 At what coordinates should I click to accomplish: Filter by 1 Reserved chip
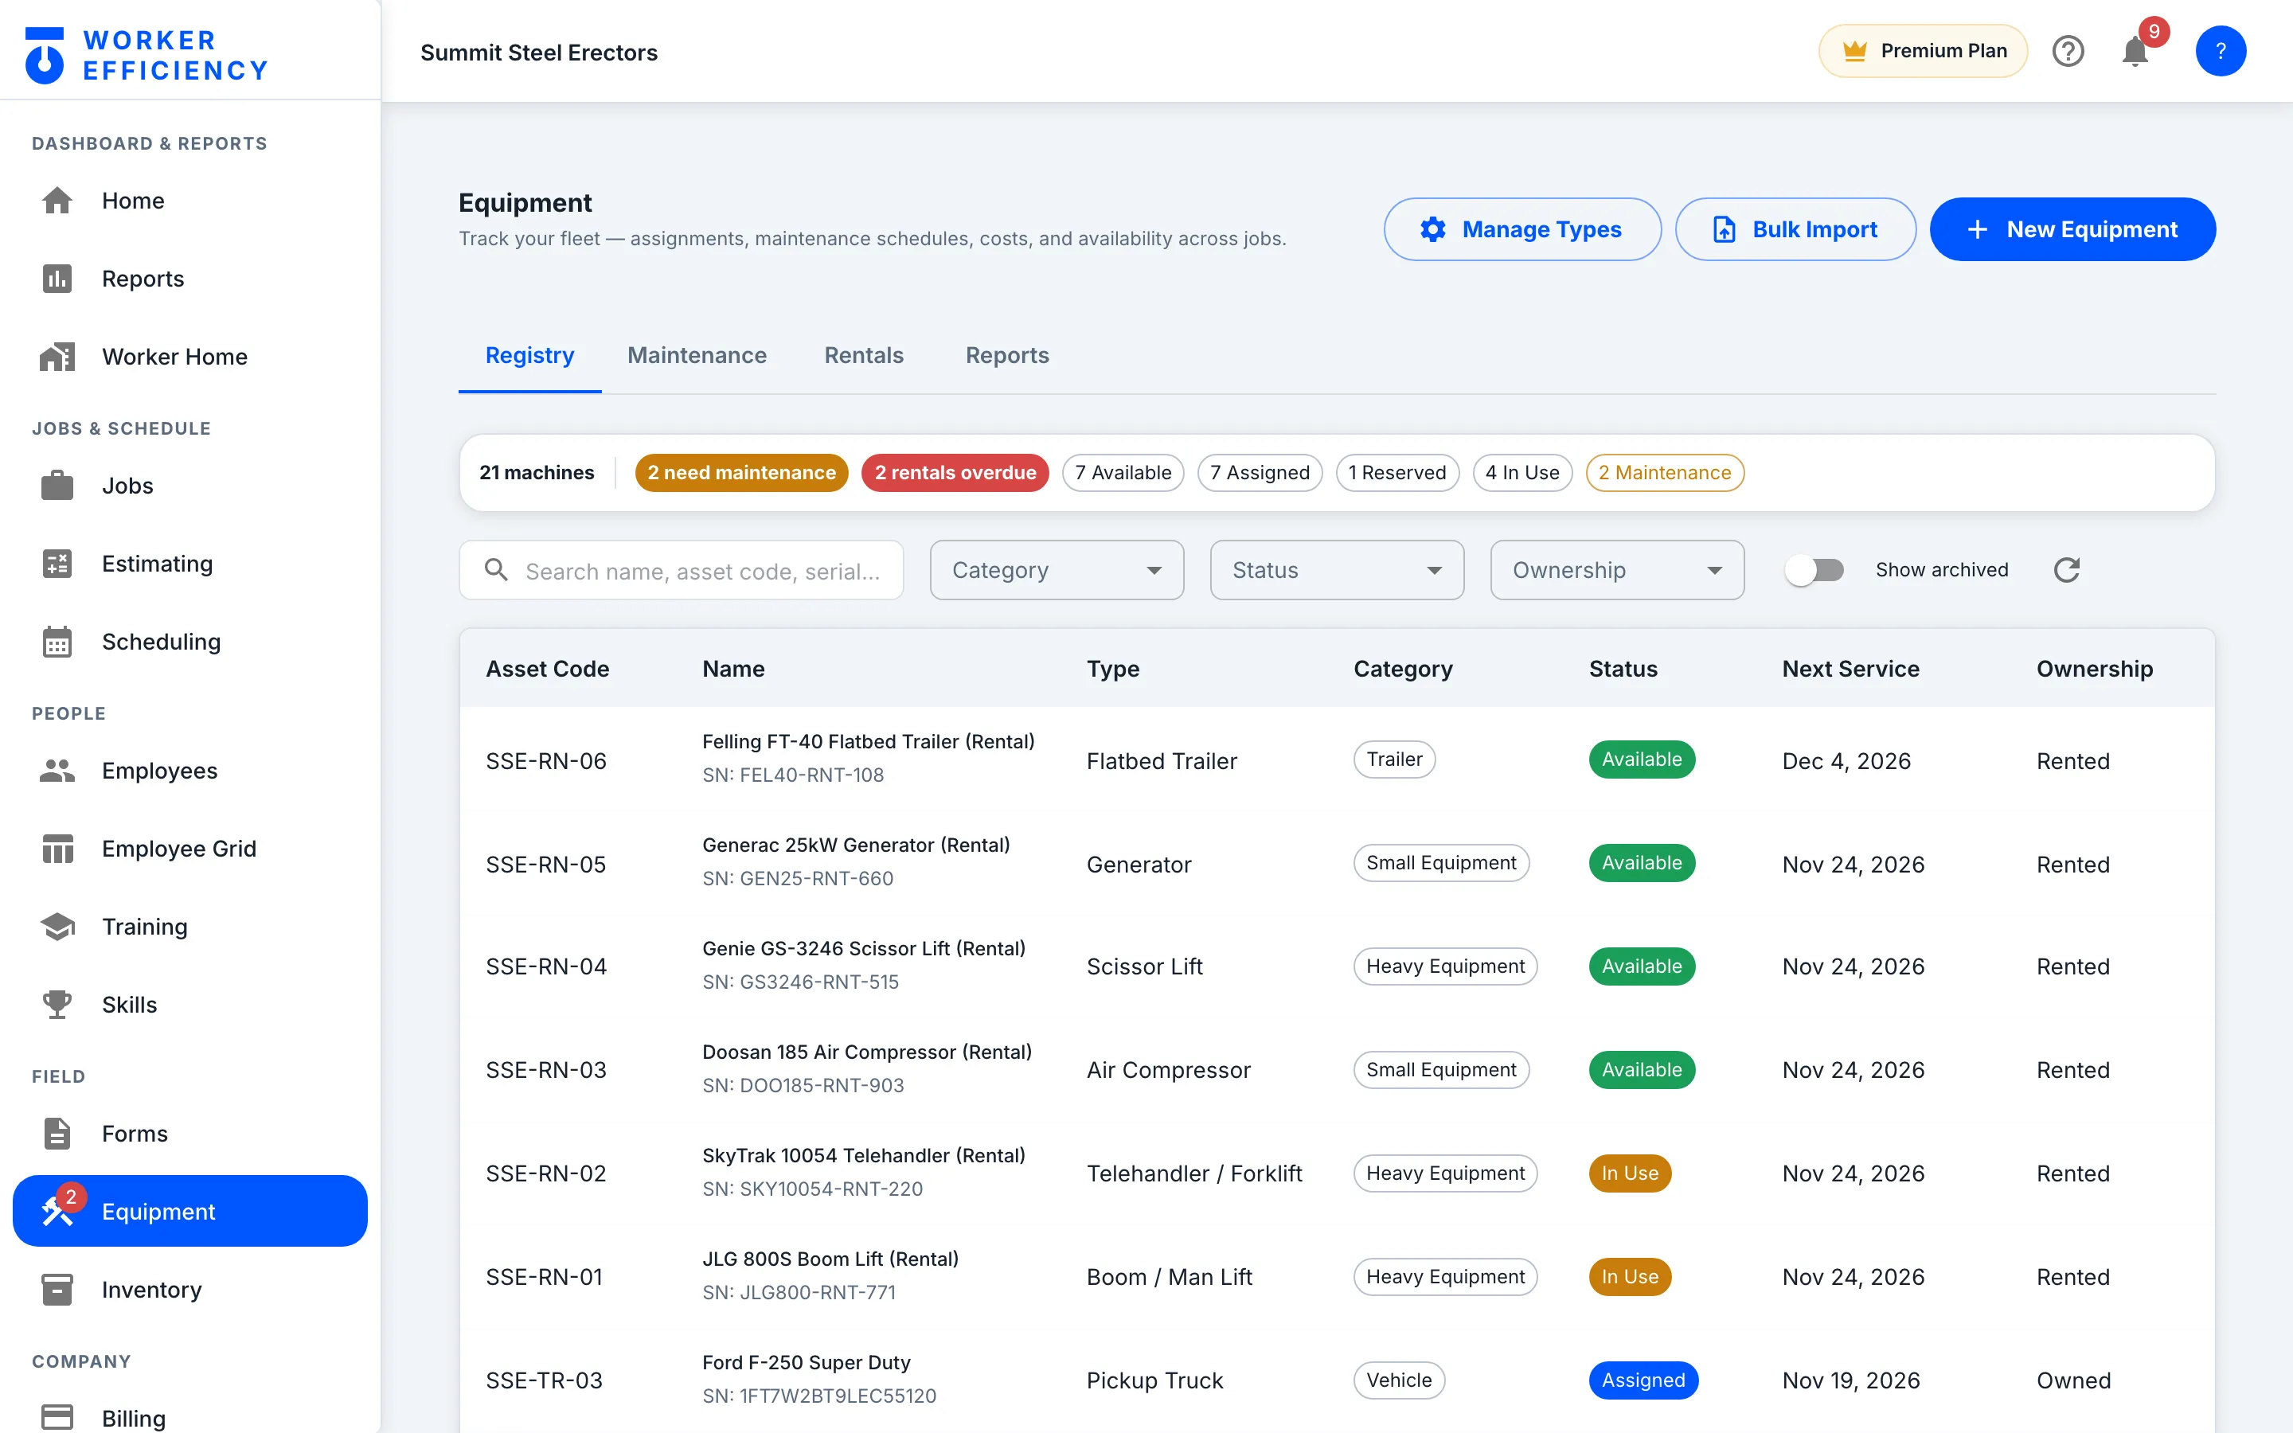click(x=1397, y=473)
